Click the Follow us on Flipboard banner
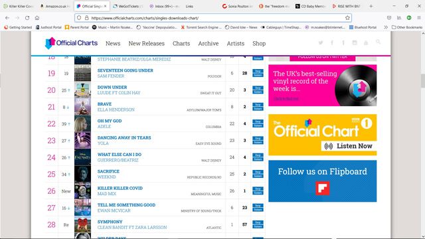Image resolution: width=425 pixels, height=239 pixels. pos(323,181)
